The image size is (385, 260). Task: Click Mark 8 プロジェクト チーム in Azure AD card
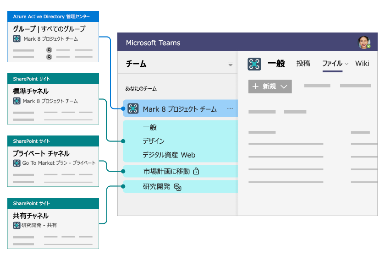(51, 39)
